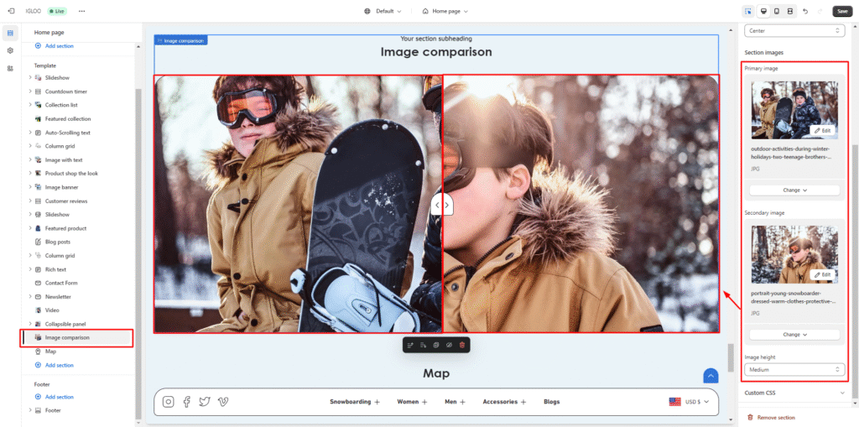Click the Instagram icon in the footer
Screen dimensions: 859x427
click(169, 402)
